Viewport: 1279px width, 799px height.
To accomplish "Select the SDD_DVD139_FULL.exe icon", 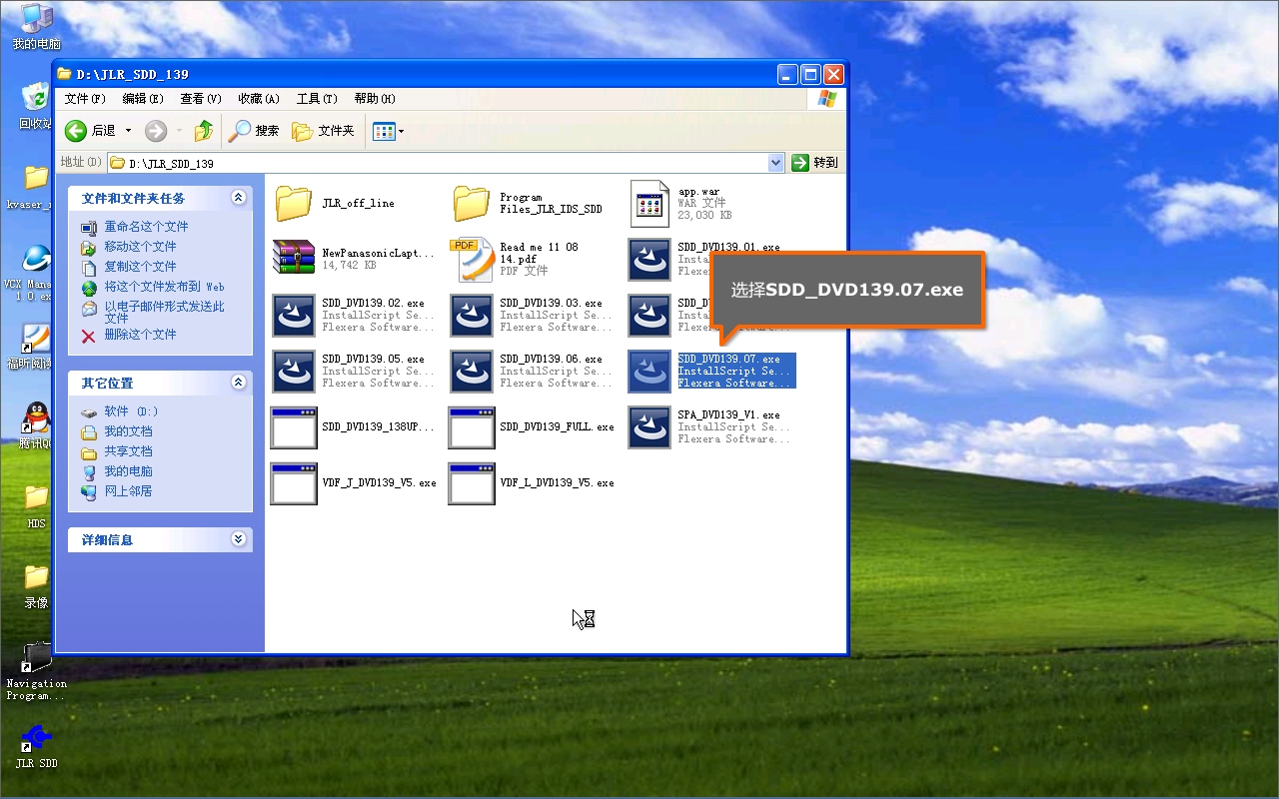I will coord(472,427).
